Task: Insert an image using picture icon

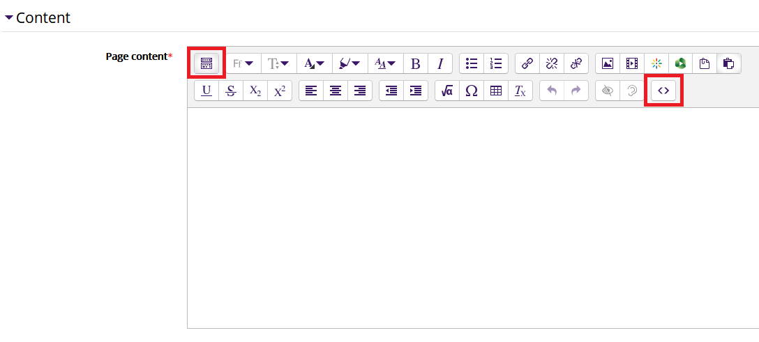Action: click(x=608, y=63)
